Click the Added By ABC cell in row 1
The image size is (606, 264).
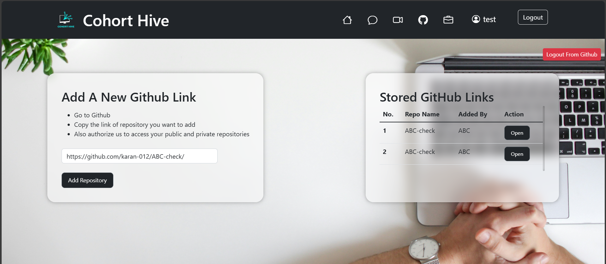tap(464, 131)
